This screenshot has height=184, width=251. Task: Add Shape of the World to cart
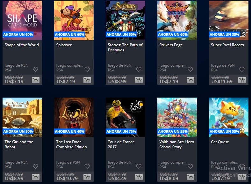pyautogui.click(x=36, y=80)
